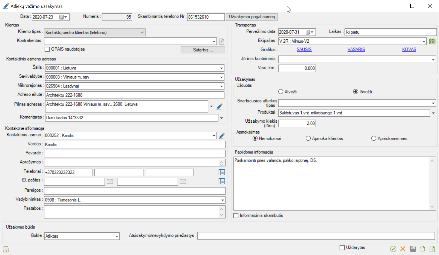This screenshot has width=439, height=255.
Task: Tick the Uždarytas checkbox
Action: coord(342,248)
